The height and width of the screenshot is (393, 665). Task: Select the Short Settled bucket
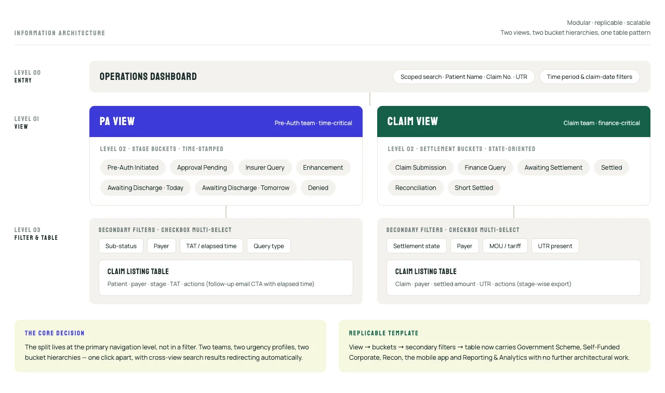click(x=474, y=188)
